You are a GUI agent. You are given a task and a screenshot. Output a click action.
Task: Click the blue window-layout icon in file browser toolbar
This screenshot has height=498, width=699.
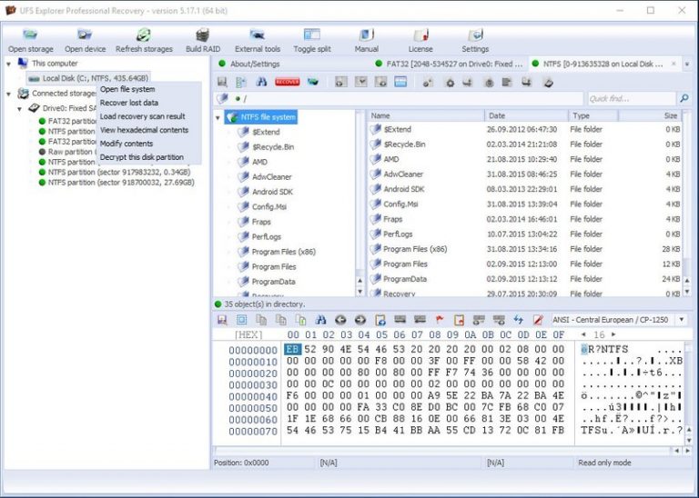400,82
